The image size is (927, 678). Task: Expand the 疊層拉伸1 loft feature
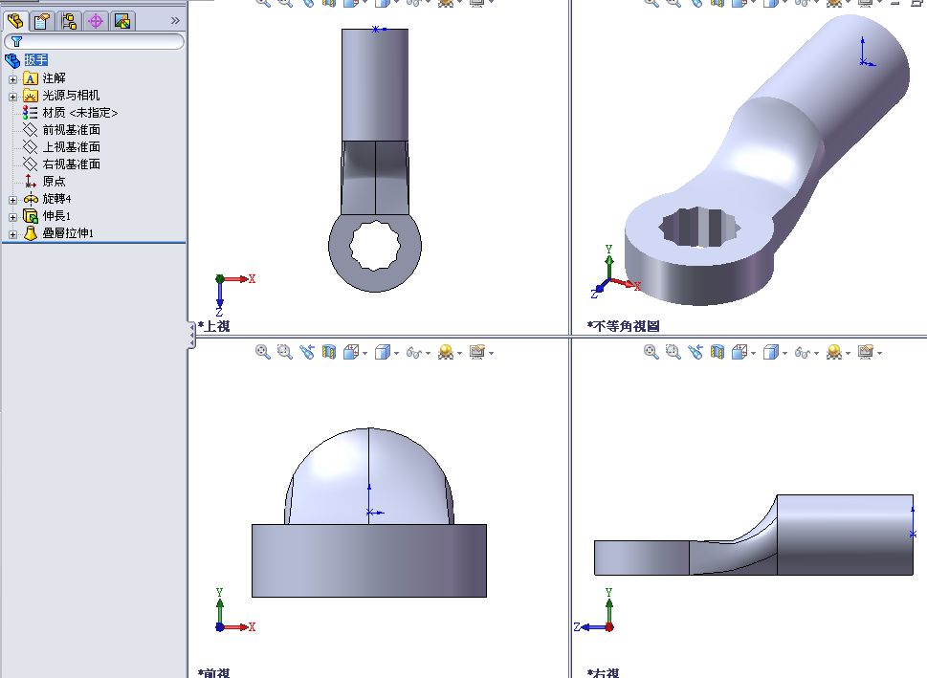pyautogui.click(x=13, y=234)
